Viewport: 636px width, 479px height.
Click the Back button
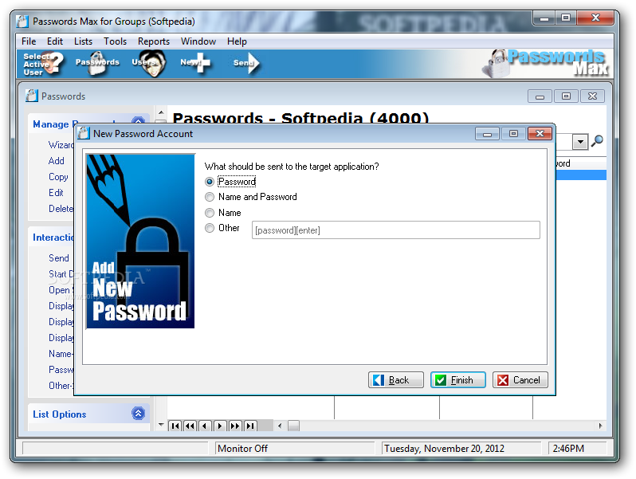point(396,380)
